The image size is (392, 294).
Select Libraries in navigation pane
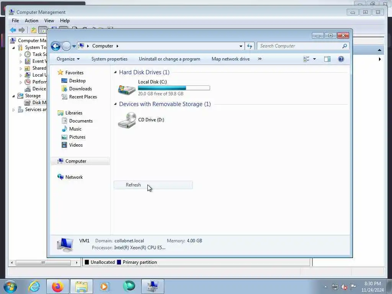coord(74,113)
